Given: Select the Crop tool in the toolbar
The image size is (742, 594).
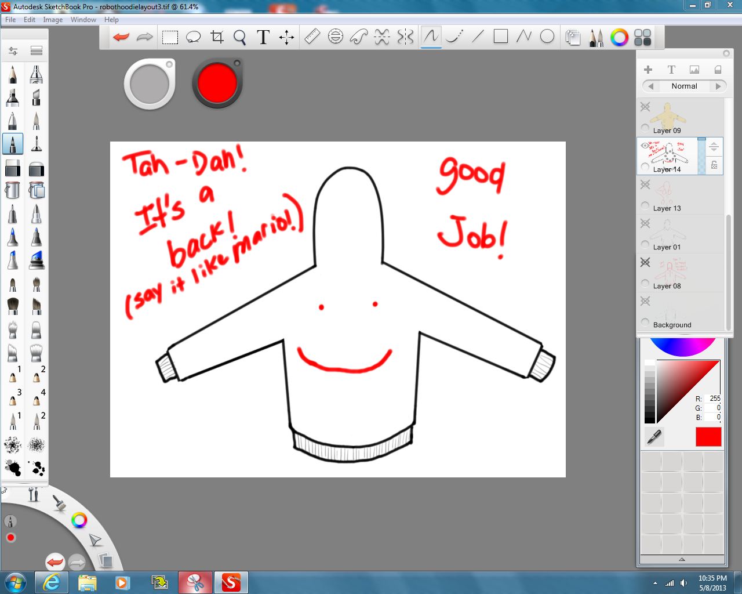Looking at the screenshot, I should point(217,37).
